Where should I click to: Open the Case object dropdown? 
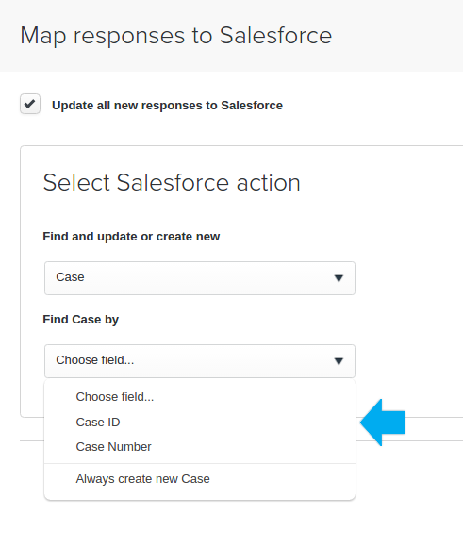coord(200,278)
